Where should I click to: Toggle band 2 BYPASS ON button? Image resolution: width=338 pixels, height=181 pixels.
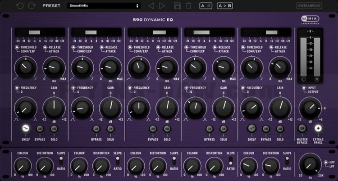coord(96,129)
